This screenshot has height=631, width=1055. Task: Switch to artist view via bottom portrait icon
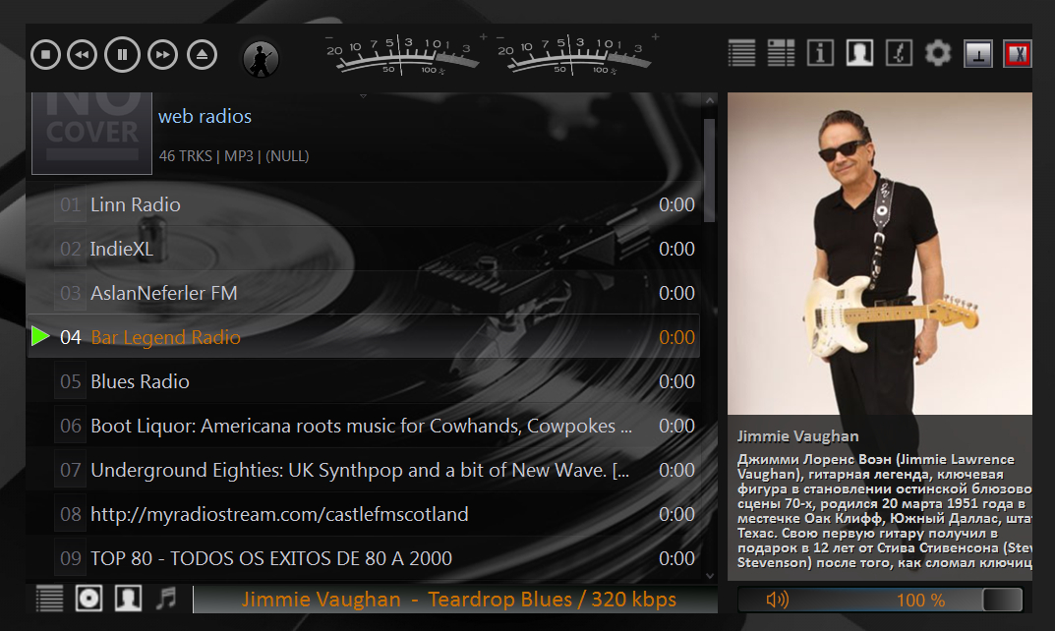[x=128, y=598]
